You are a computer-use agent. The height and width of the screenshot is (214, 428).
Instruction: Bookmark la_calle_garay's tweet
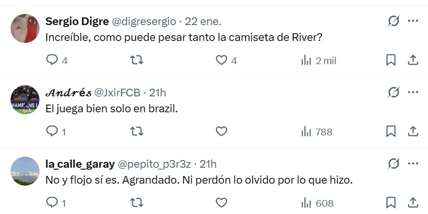[391, 203]
